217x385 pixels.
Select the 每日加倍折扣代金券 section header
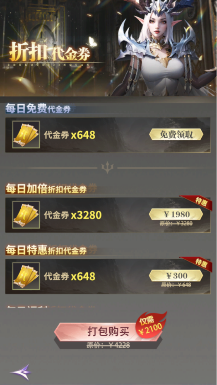[x=46, y=189]
